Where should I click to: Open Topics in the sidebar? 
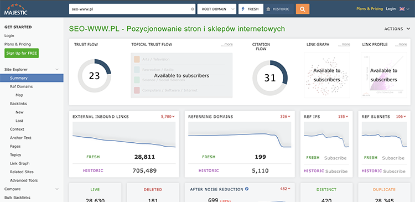coord(15,155)
